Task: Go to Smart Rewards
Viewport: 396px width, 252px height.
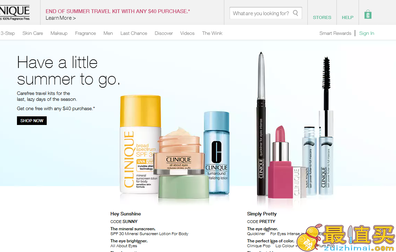Action: point(335,33)
